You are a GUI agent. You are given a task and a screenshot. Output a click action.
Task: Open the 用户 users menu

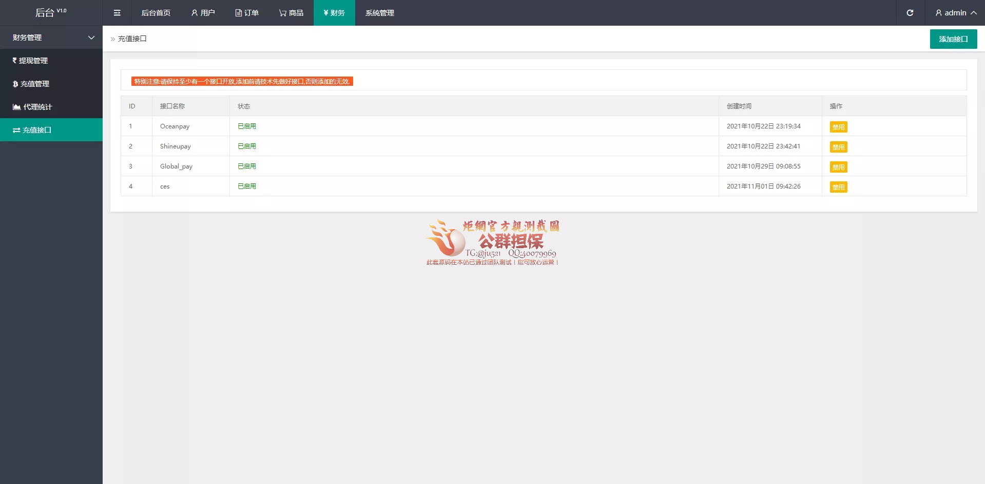[203, 13]
